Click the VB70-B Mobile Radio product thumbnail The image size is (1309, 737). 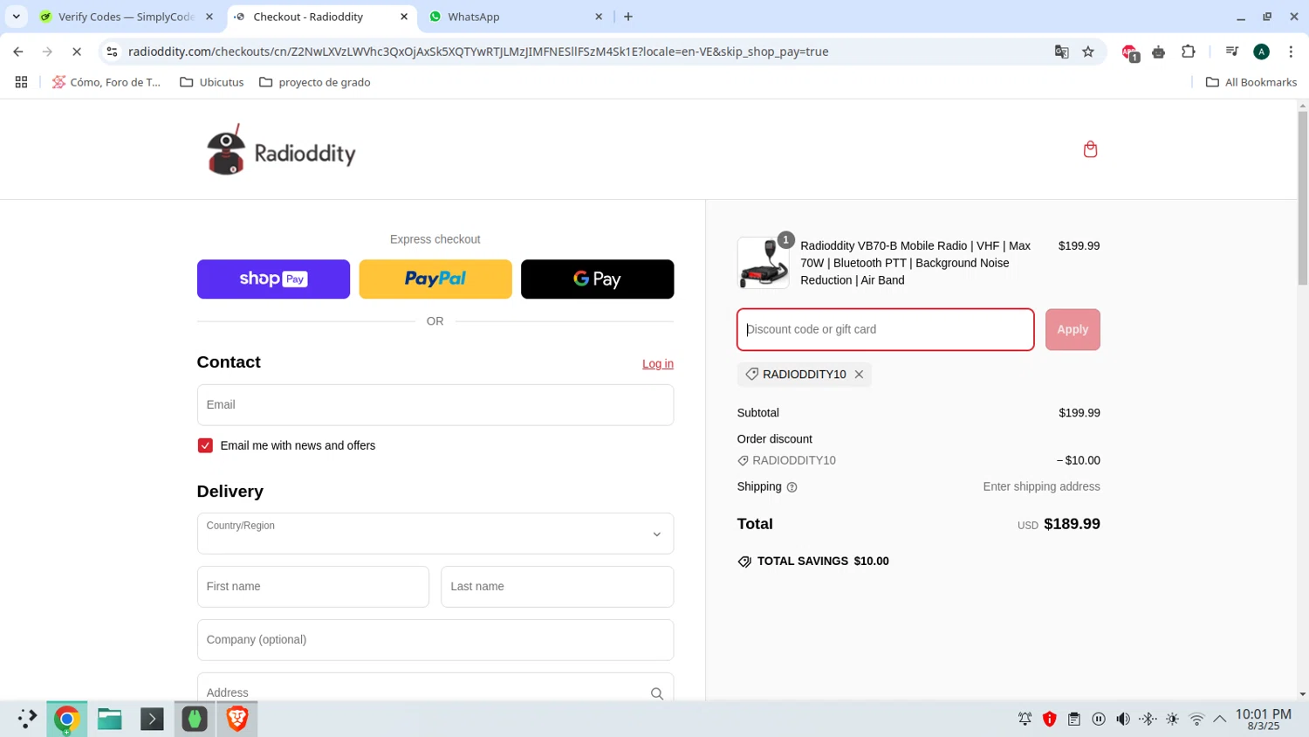[764, 263]
